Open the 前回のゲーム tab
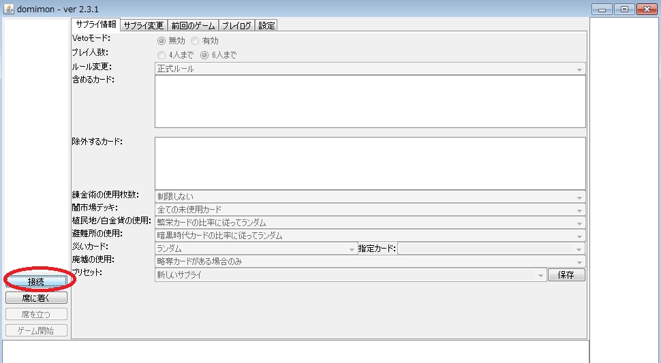 (x=193, y=26)
